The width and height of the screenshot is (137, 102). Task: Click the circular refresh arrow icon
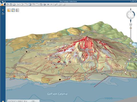point(45,4)
